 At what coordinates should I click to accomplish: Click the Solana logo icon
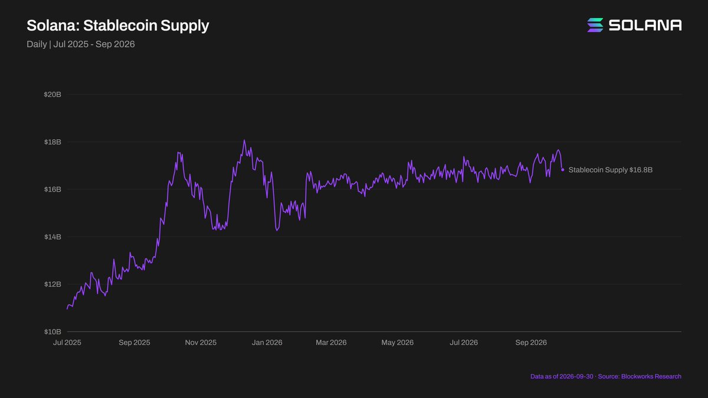click(x=595, y=25)
